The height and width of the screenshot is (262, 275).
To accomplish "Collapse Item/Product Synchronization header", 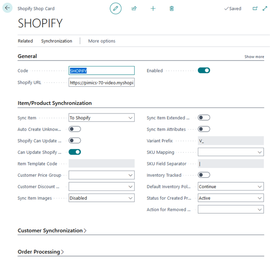I will [55, 103].
